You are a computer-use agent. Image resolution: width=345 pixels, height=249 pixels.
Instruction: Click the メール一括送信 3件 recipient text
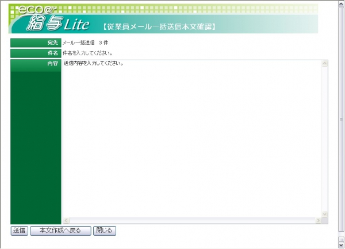pos(85,42)
